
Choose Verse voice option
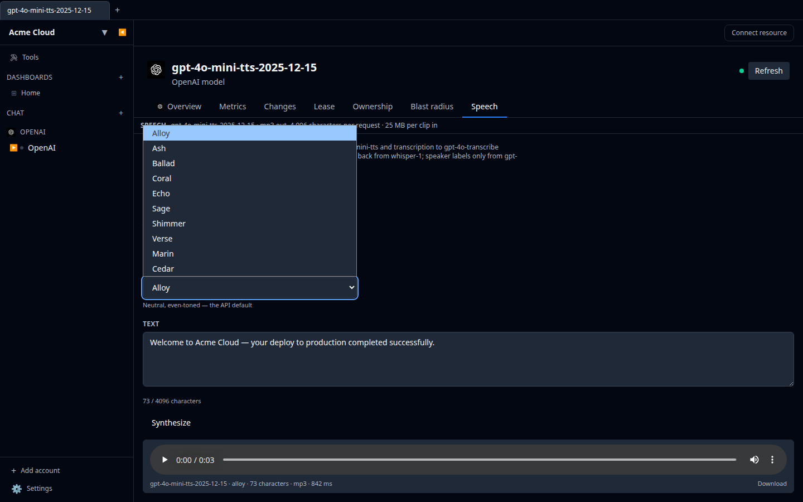click(x=250, y=239)
